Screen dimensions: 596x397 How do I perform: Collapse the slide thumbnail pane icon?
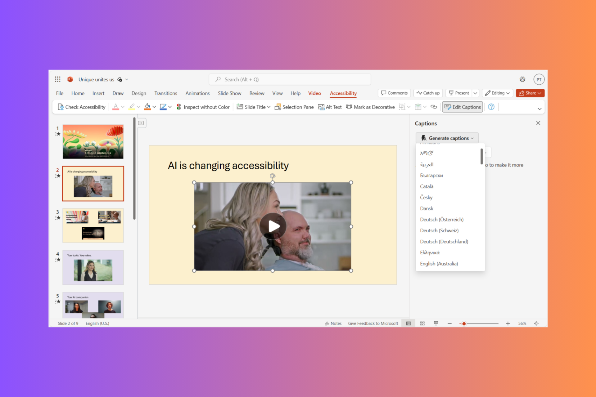[x=141, y=123]
